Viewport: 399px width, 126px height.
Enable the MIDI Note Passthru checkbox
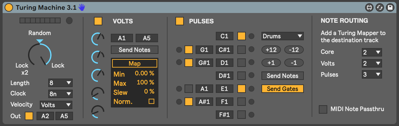click(323, 109)
